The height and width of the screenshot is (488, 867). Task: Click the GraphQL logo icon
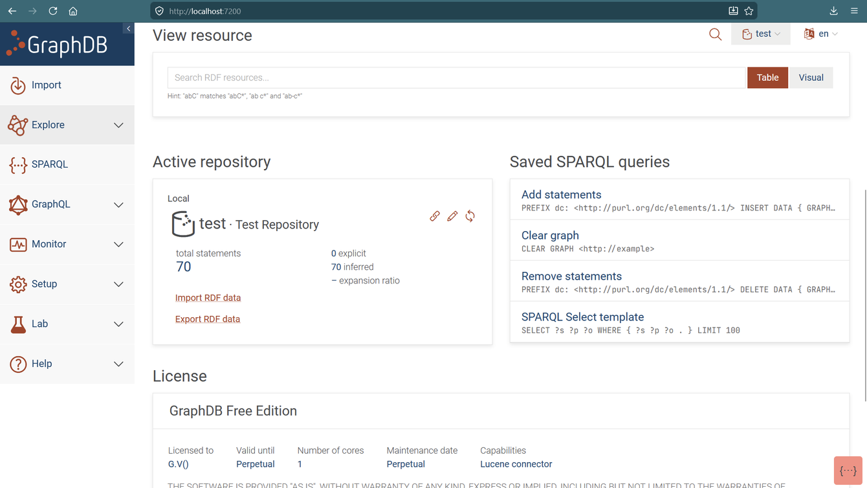tap(18, 205)
